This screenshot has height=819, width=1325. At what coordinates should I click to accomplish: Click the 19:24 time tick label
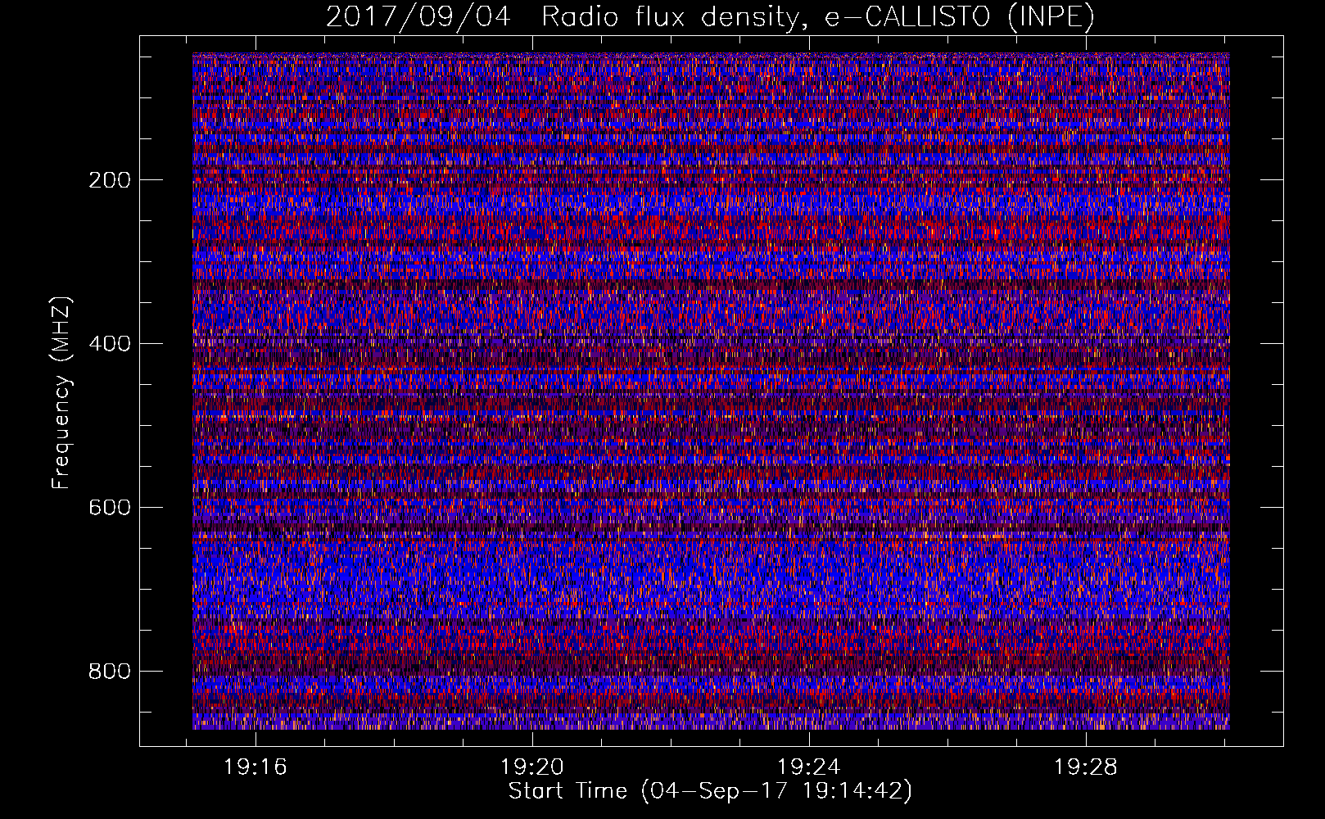(x=809, y=767)
